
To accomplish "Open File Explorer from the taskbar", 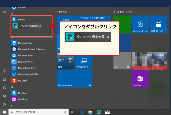I will pos(90,112).
